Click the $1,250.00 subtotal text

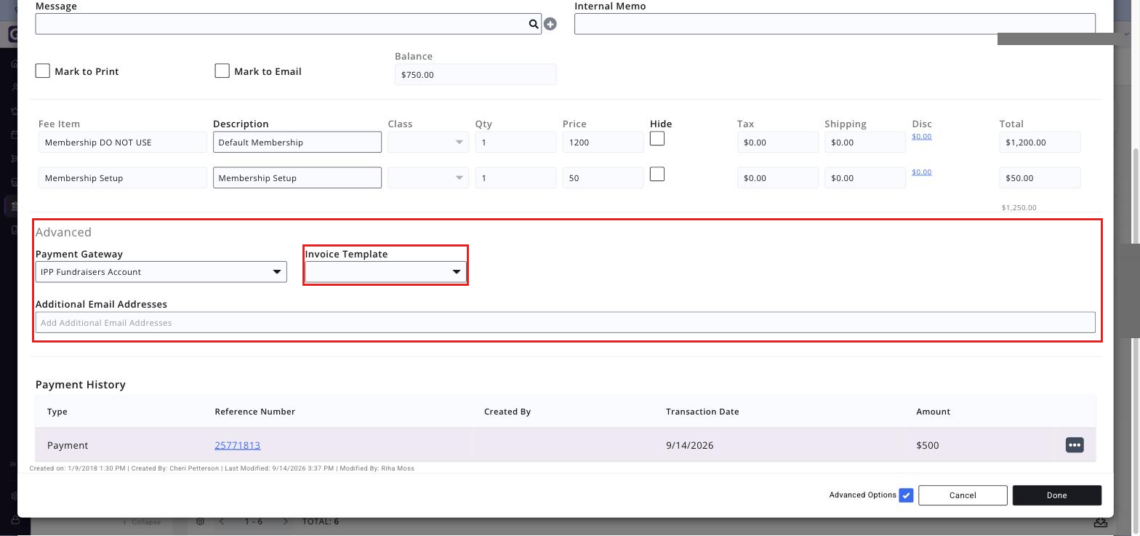(x=1019, y=208)
